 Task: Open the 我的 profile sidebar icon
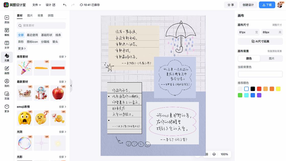tap(7, 83)
